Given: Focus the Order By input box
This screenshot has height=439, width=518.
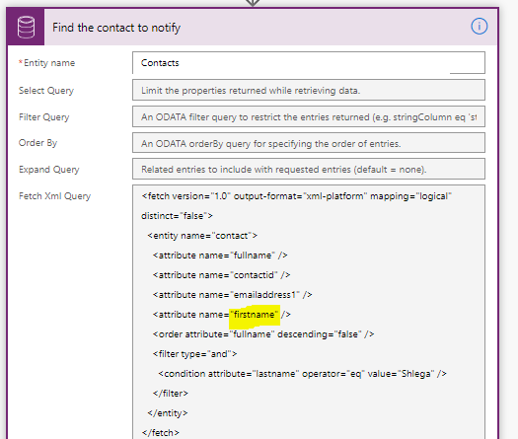Looking at the screenshot, I should click(x=309, y=143).
